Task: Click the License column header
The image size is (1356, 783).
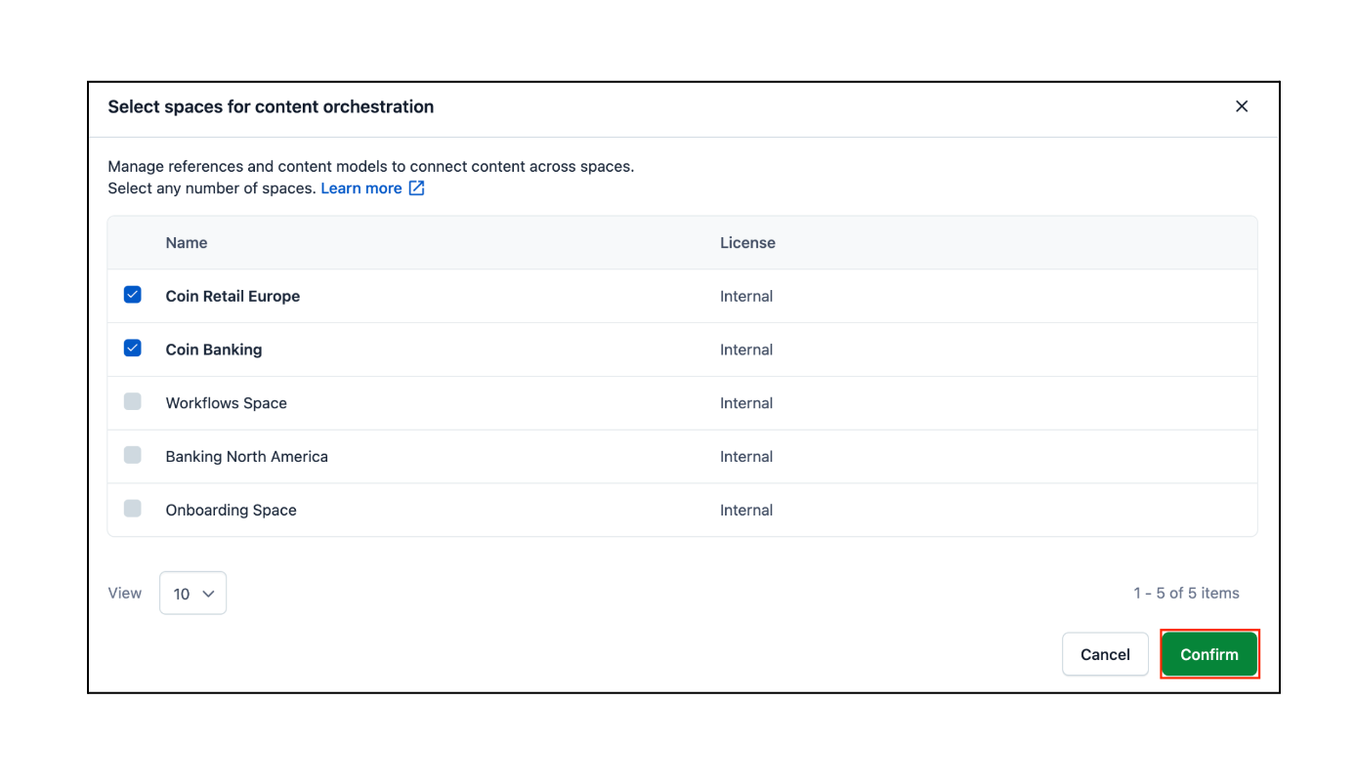Action: [747, 243]
